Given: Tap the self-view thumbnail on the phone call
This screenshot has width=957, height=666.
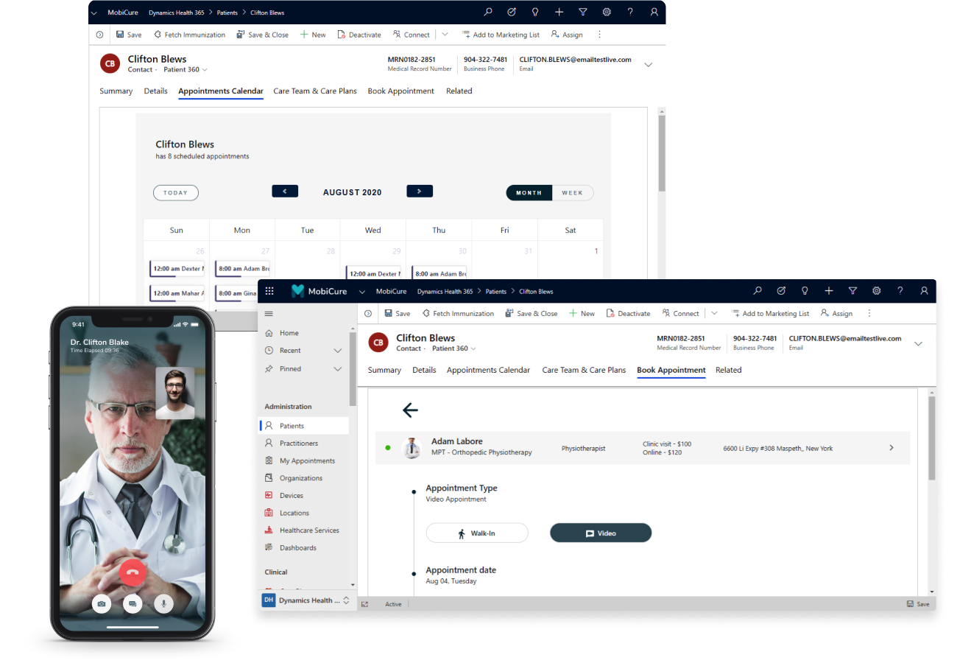Looking at the screenshot, I should (x=175, y=393).
